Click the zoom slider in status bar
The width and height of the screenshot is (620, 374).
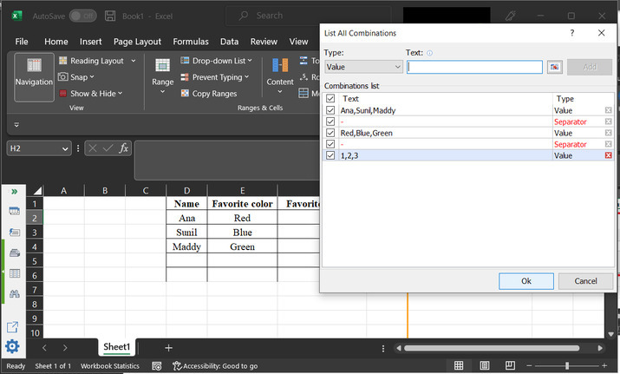click(567, 366)
